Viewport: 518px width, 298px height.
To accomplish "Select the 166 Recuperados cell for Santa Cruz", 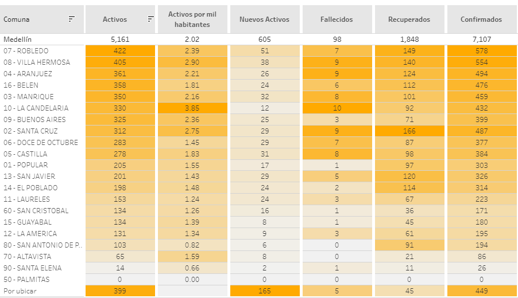I will click(409, 131).
